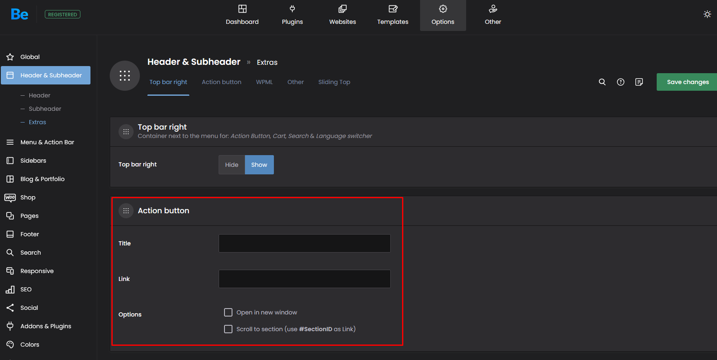Click the sidebar Search magnifier icon
The image size is (717, 360).
click(x=10, y=253)
